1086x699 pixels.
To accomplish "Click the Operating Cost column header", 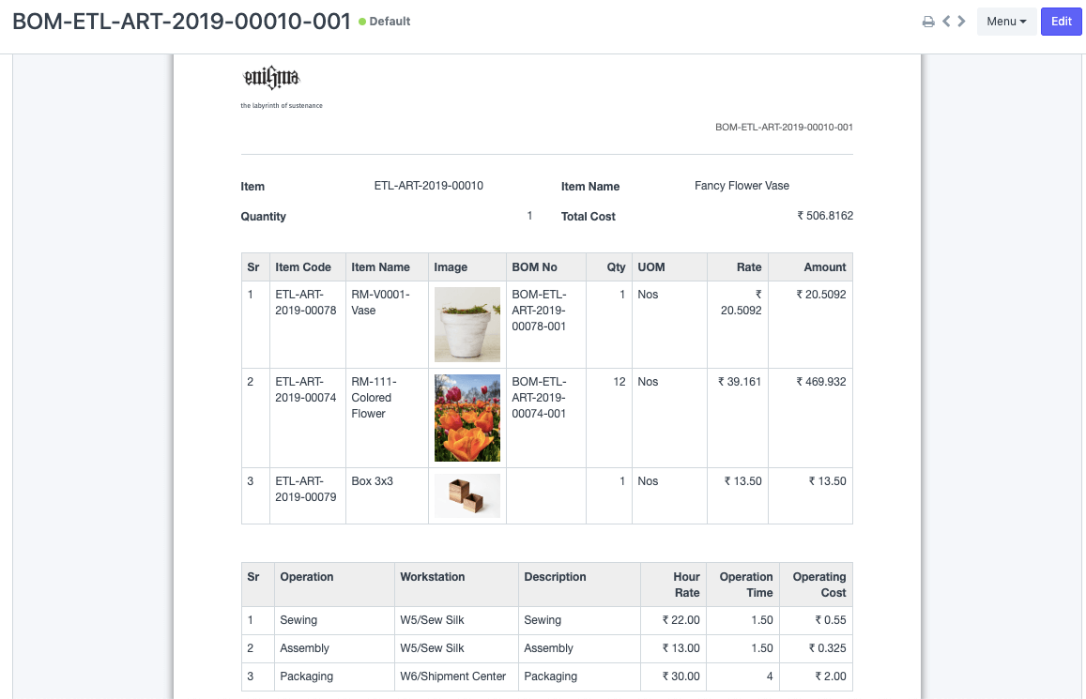I will point(818,585).
